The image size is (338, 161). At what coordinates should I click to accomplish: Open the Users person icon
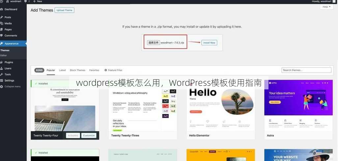tap(2, 68)
